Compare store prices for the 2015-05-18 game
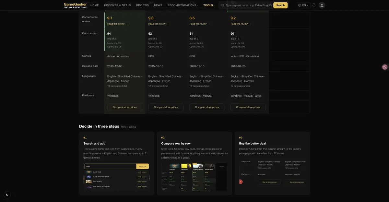Viewport: 389px width, 202px height. [166, 107]
